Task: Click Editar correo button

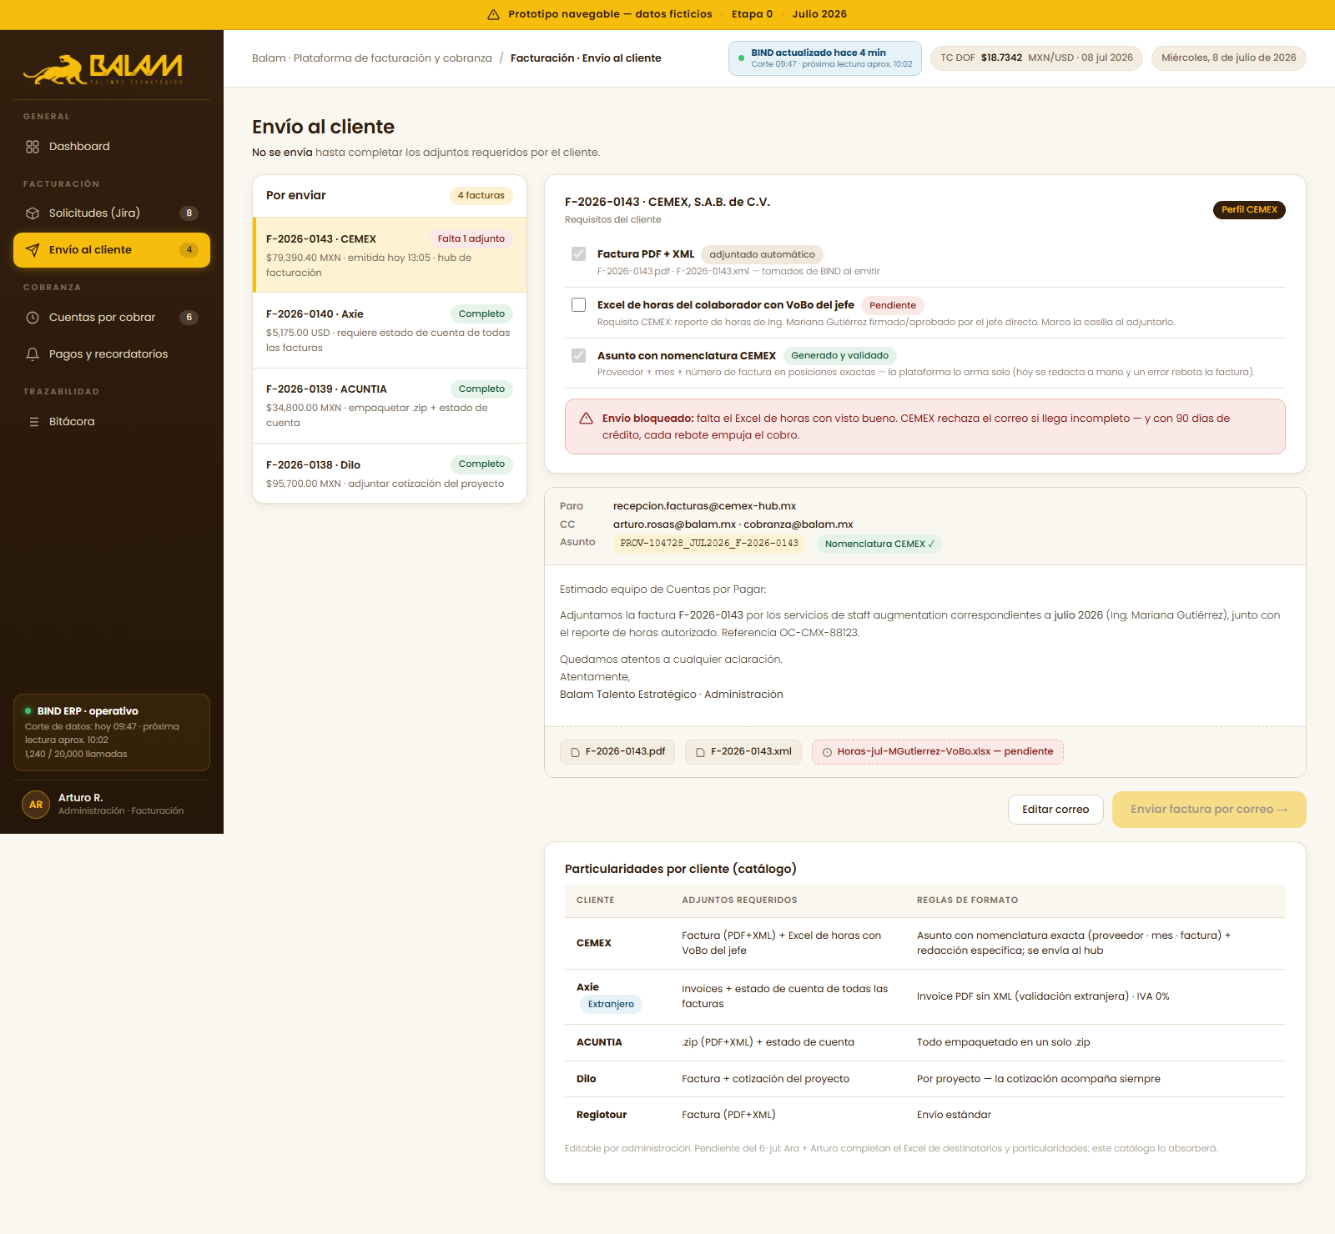Action: click(x=1055, y=810)
